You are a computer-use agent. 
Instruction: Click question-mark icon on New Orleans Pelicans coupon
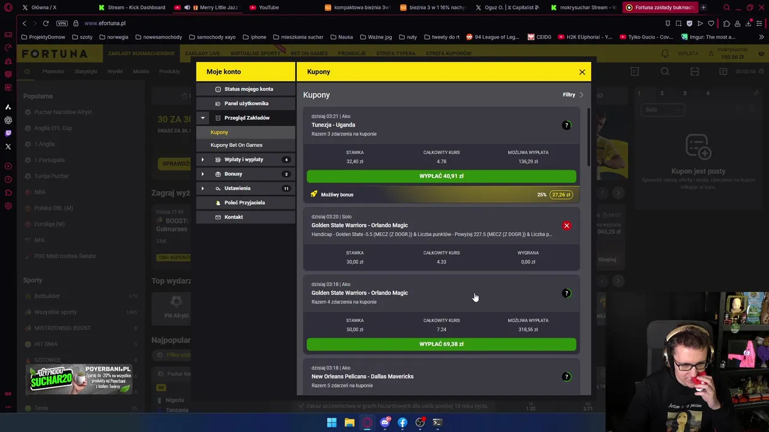click(567, 377)
